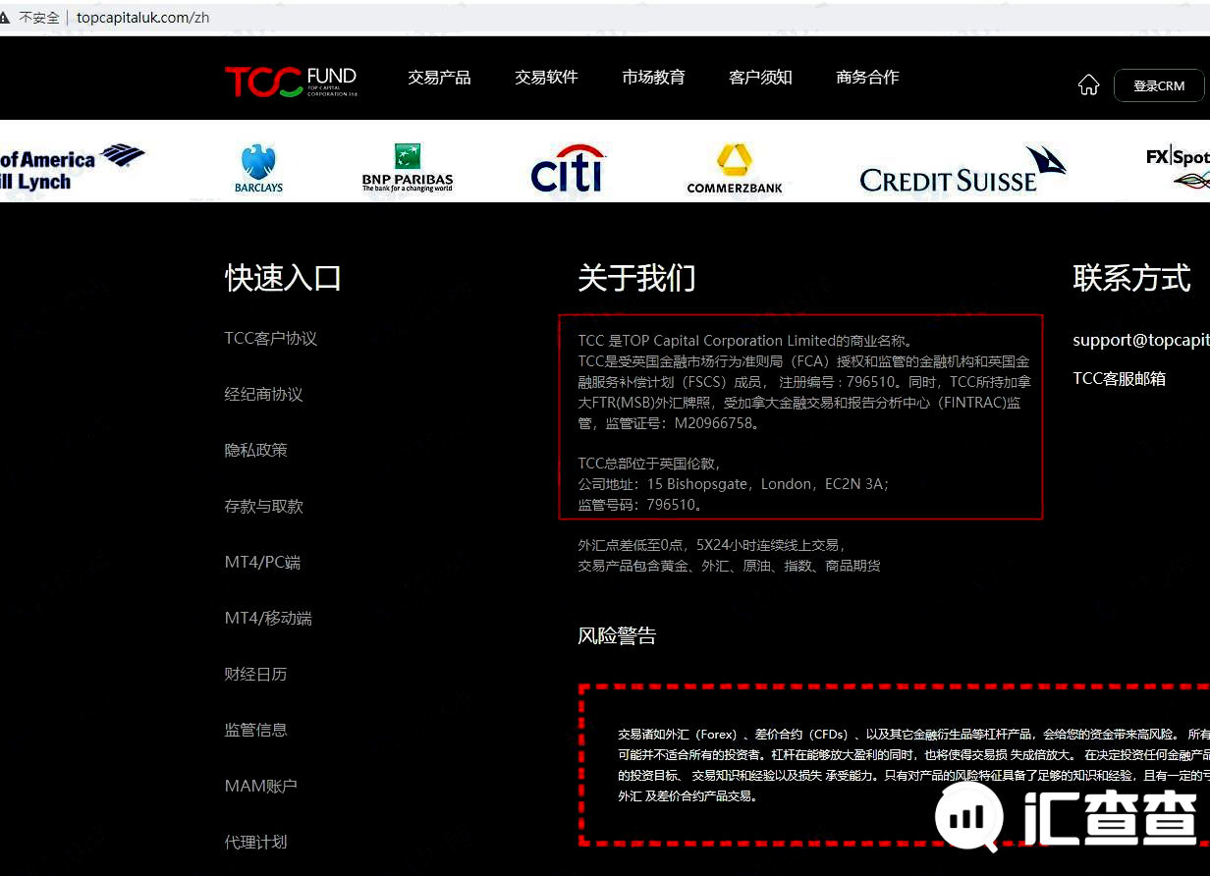The image size is (1210, 876).
Task: Click the Citi bank logo
Action: [x=568, y=168]
